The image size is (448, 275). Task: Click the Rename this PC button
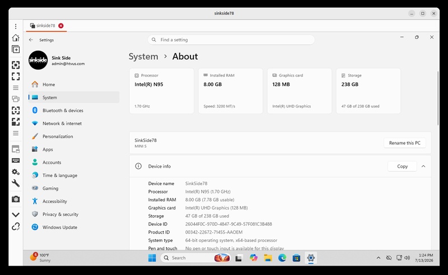[404, 143]
